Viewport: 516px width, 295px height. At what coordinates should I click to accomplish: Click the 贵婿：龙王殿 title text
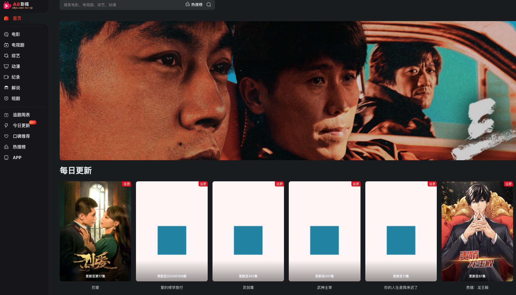click(x=477, y=288)
